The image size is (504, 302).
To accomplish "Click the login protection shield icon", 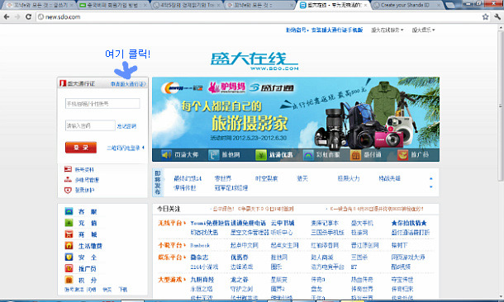I will click(x=68, y=190).
